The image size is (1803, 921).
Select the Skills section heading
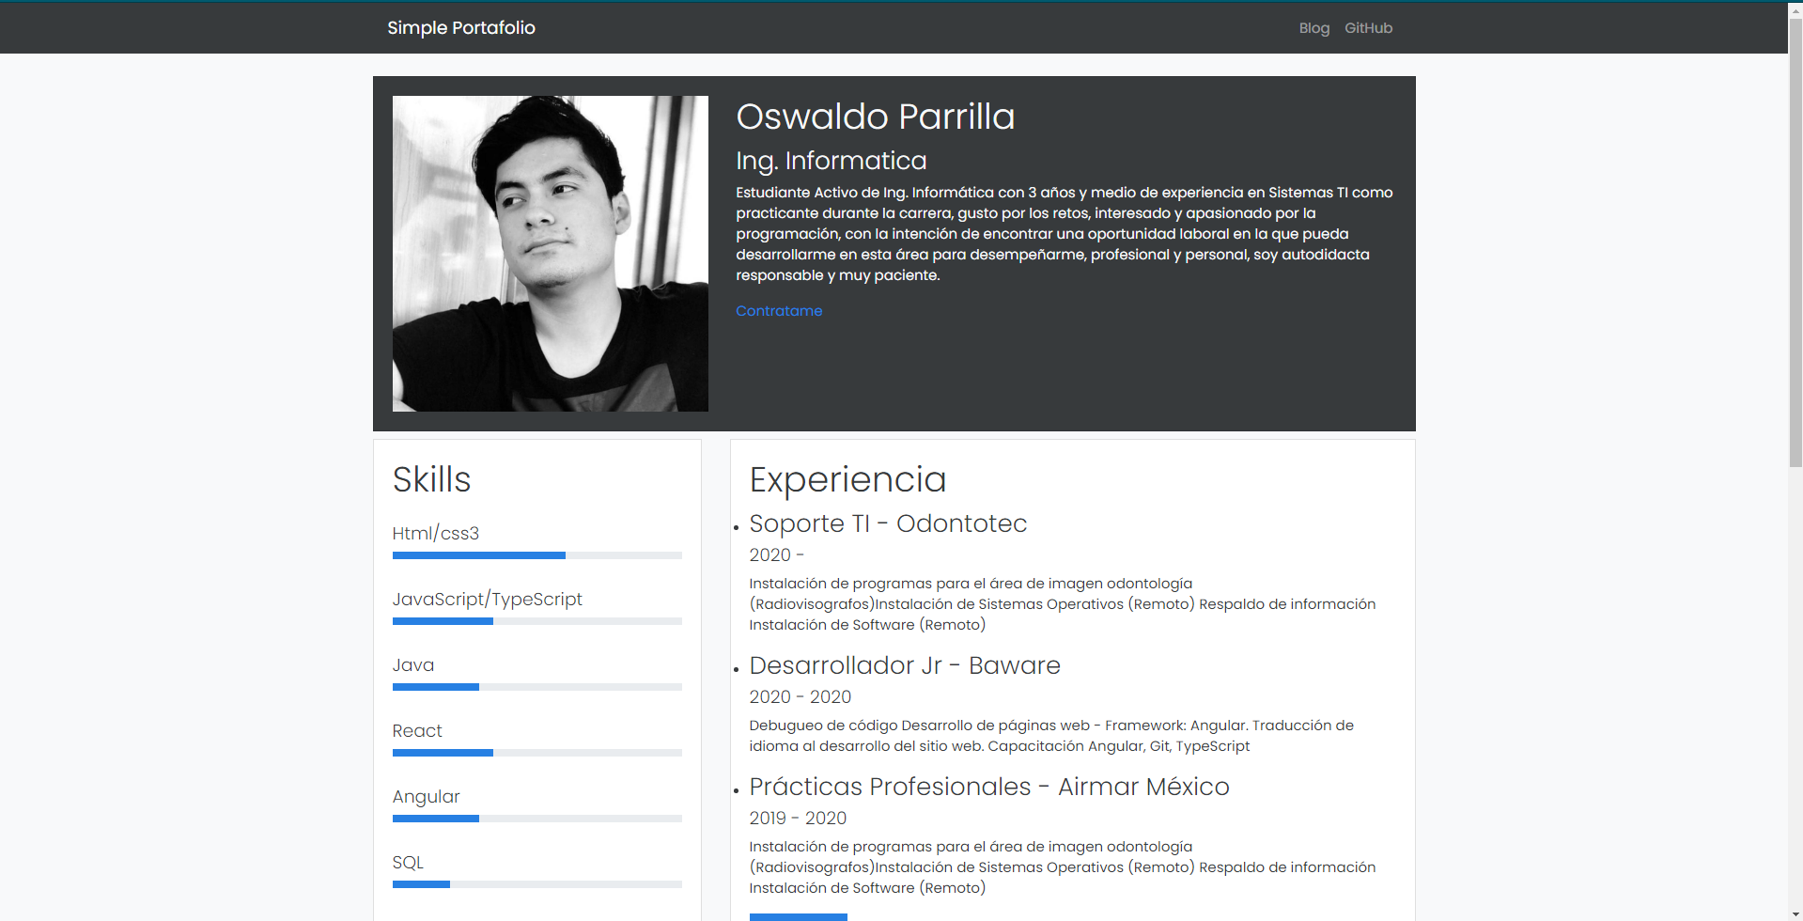431,480
